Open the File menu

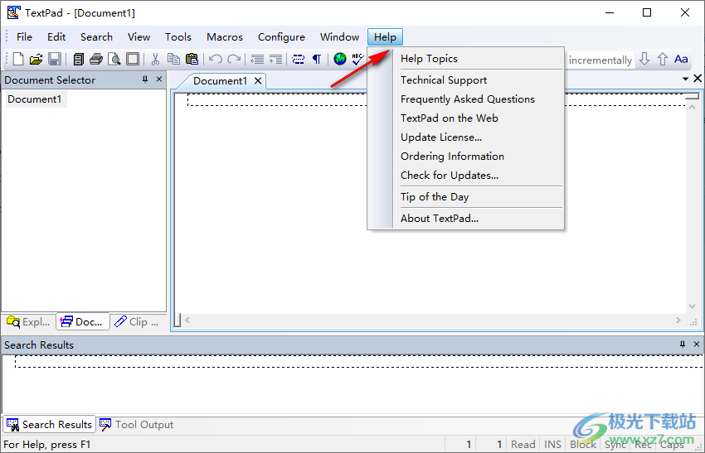click(24, 36)
